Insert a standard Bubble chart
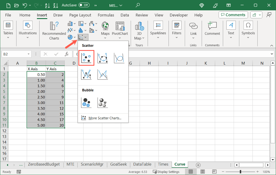 click(x=86, y=103)
